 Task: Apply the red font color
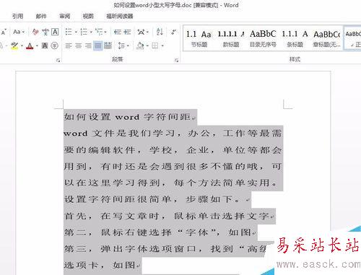(x=30, y=45)
